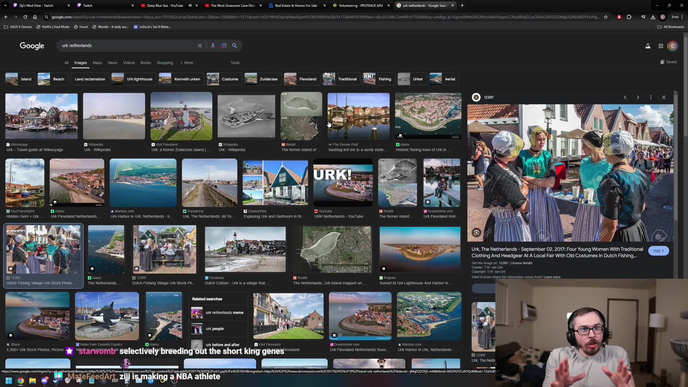Open Search Labs flask icon
This screenshot has width=688, height=387.
[x=648, y=46]
